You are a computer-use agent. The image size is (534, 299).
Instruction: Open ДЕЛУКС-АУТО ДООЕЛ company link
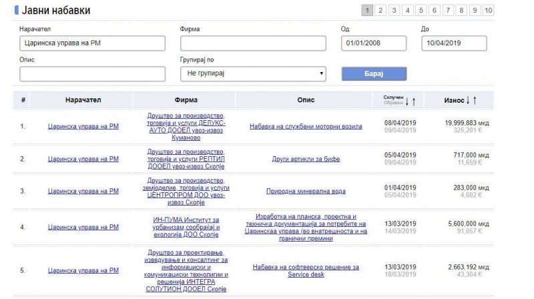[186, 125]
